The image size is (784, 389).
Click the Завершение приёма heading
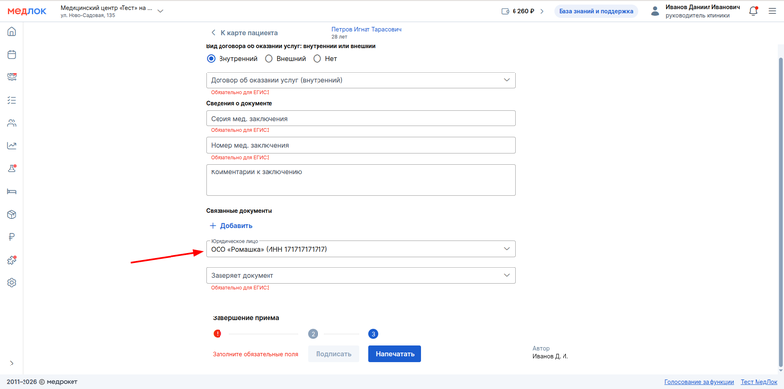[x=246, y=318]
